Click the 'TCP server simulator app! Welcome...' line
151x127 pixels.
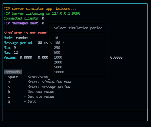40,9
